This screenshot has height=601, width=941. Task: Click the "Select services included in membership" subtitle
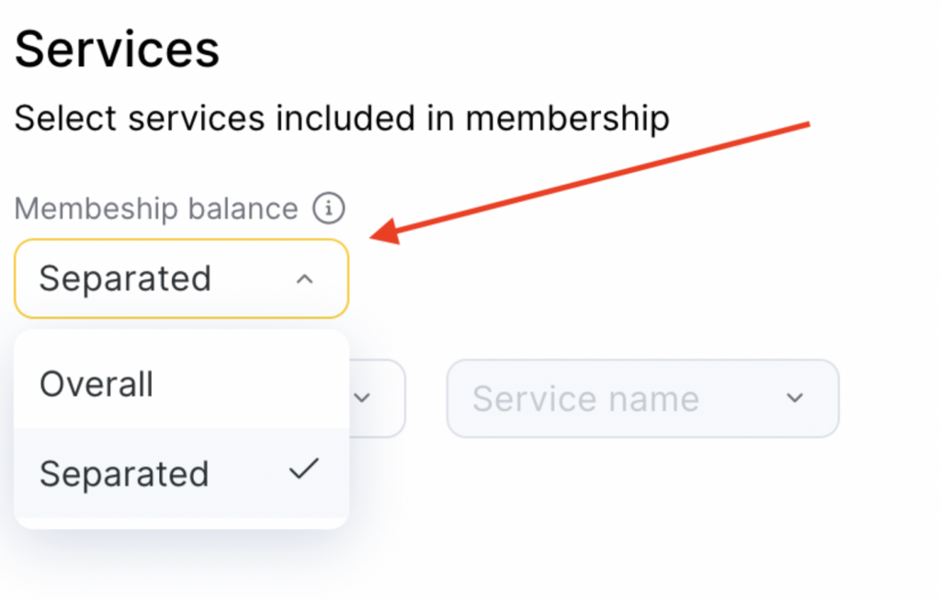(x=342, y=118)
